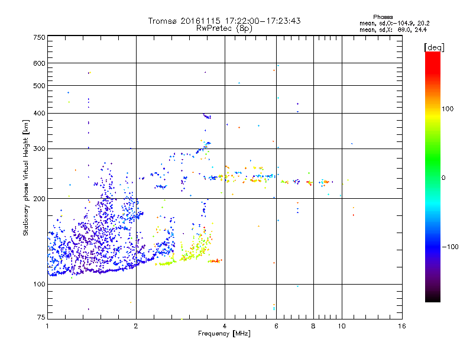Click the x-axis '6' tick label

[x=276, y=326]
